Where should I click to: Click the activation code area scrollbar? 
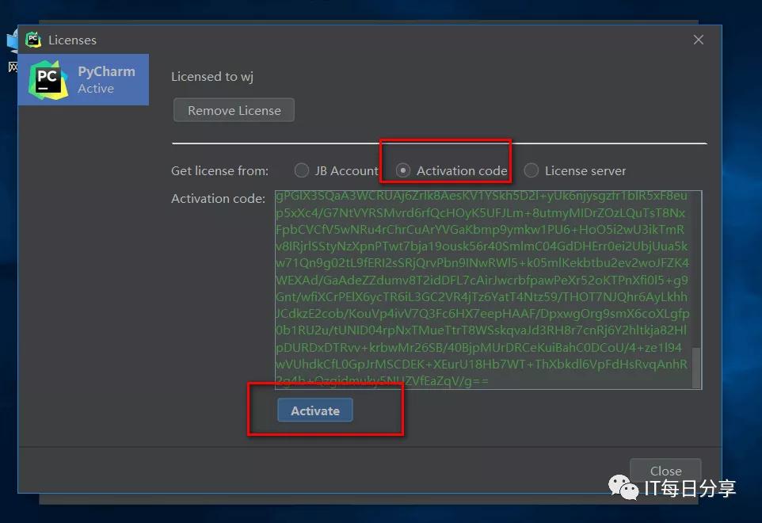697,367
